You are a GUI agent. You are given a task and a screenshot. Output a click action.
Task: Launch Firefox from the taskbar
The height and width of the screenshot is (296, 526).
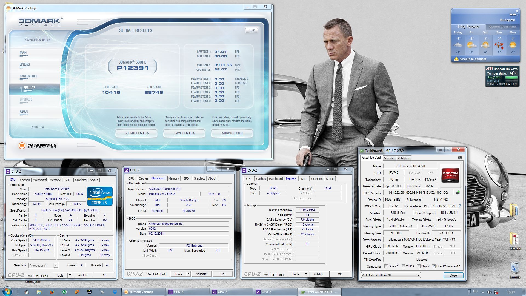pyautogui.click(x=52, y=292)
